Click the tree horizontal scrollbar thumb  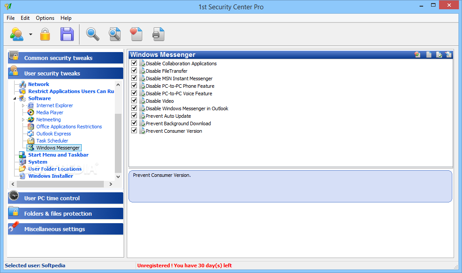click(60, 184)
